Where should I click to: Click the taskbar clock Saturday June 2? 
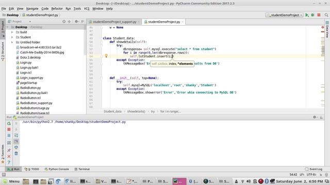pos(299,181)
